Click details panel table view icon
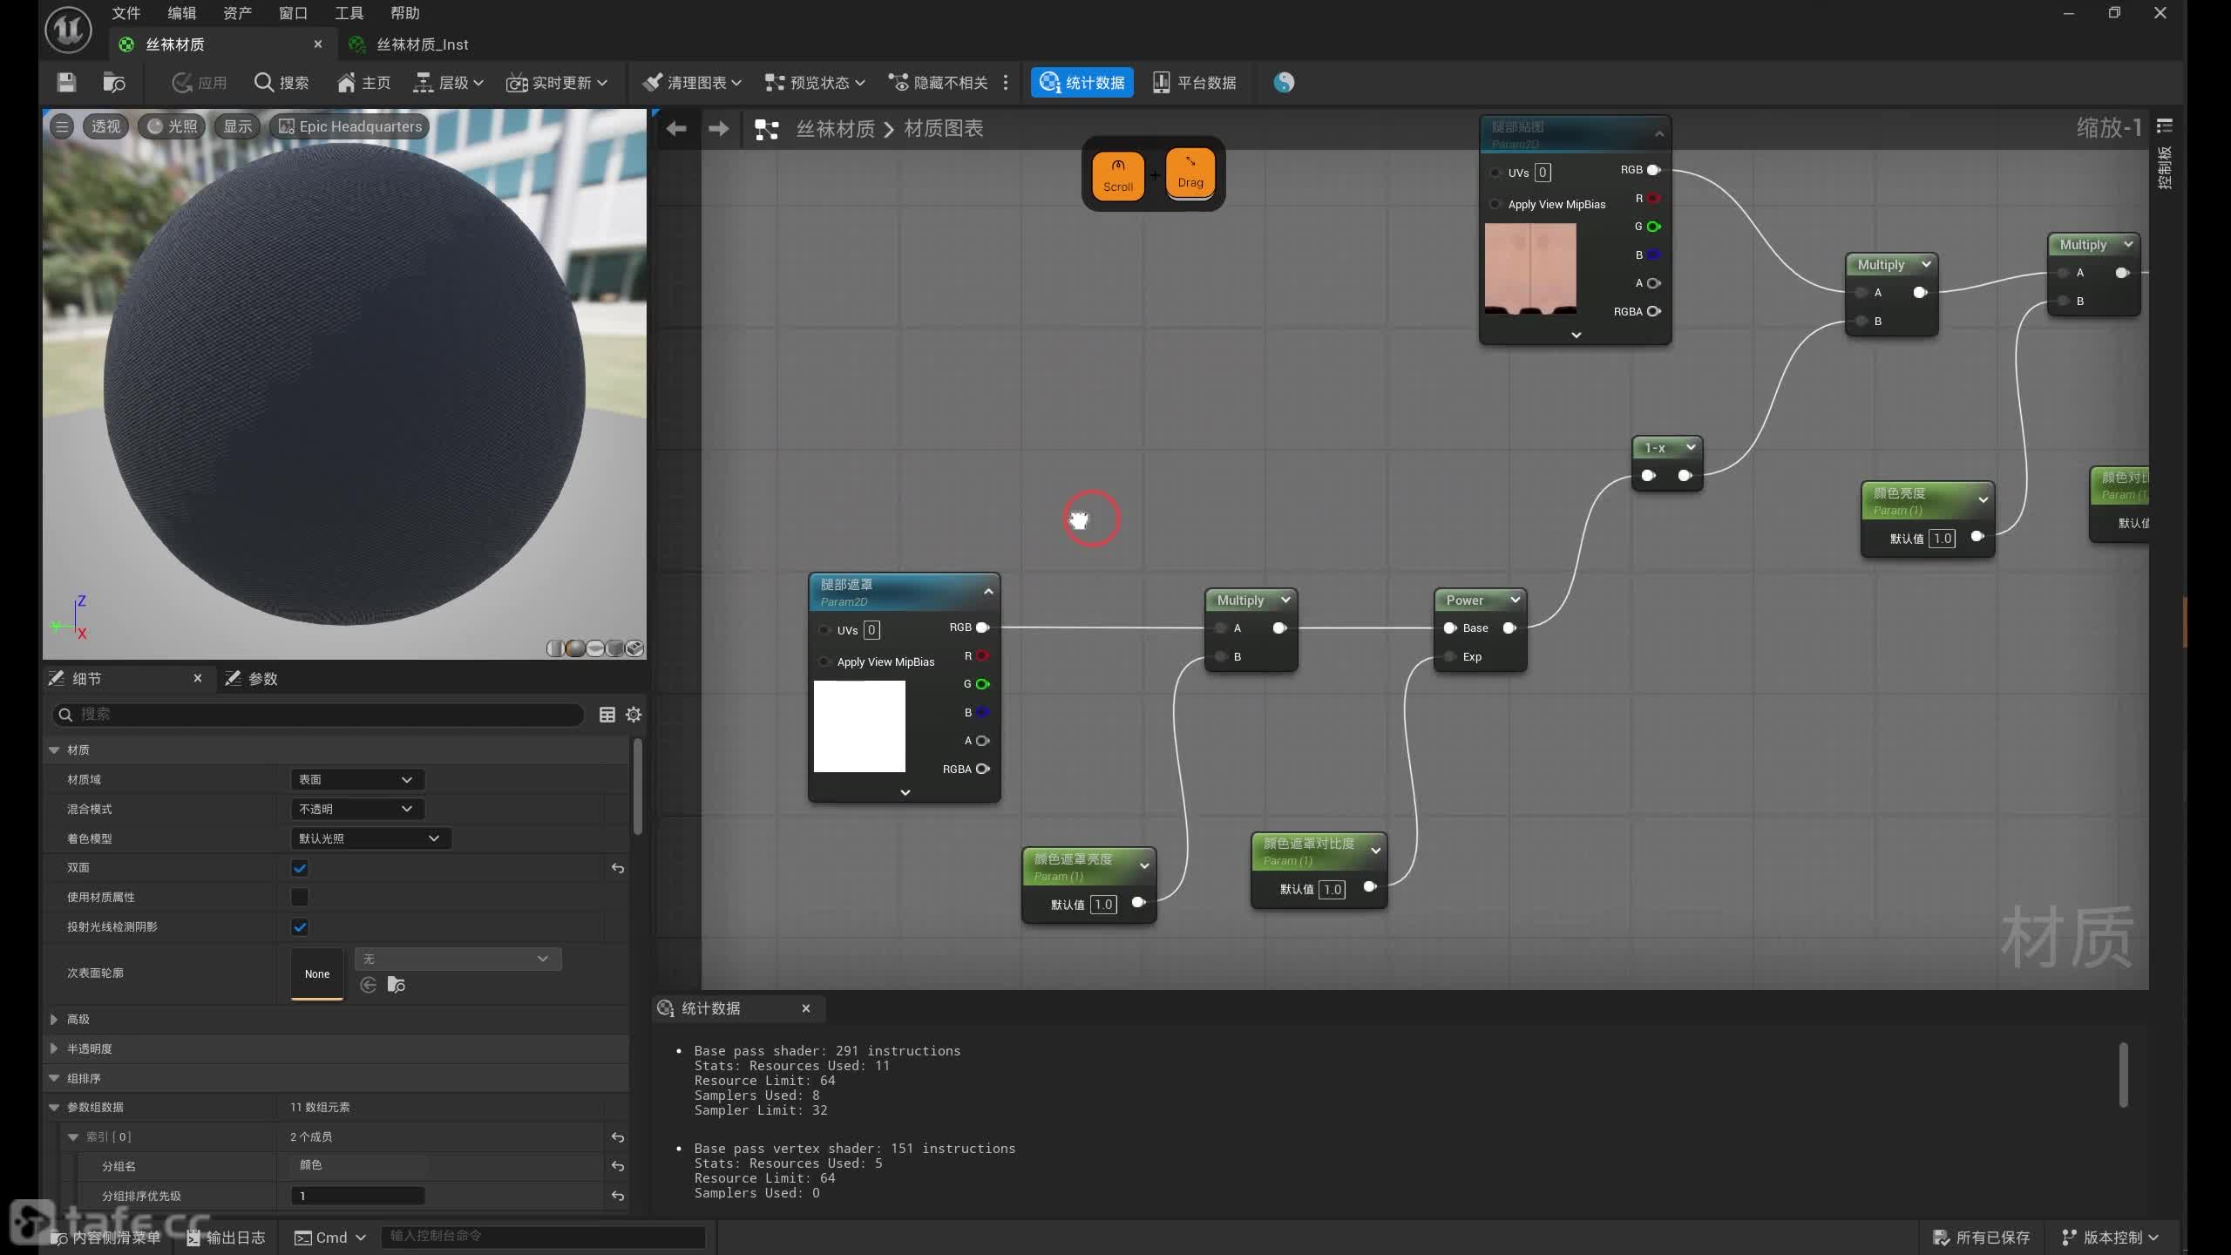Viewport: 2231px width, 1255px height. coord(607,715)
